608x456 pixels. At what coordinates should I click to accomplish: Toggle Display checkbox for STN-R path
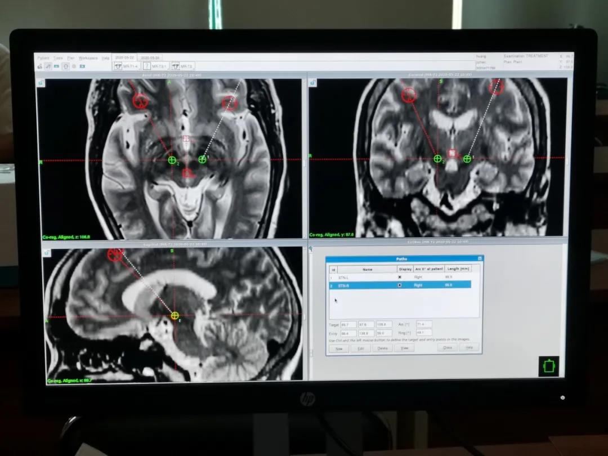400,285
